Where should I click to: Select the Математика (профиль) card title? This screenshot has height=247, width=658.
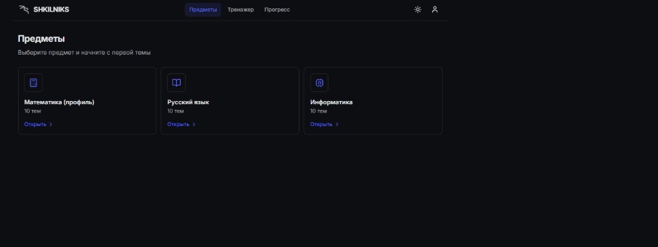pyautogui.click(x=59, y=102)
